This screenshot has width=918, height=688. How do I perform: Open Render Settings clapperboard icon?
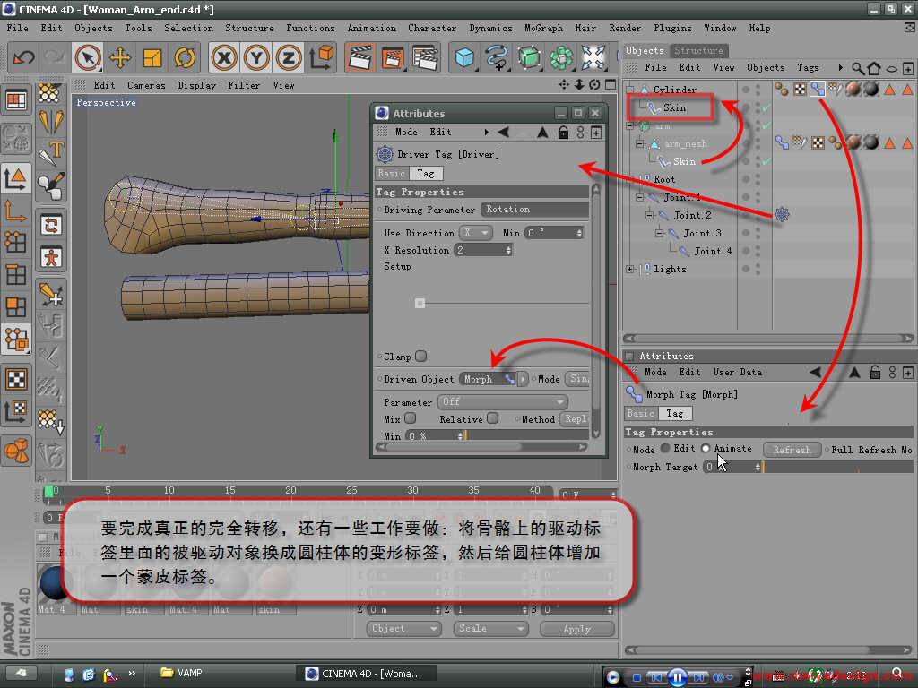point(426,58)
